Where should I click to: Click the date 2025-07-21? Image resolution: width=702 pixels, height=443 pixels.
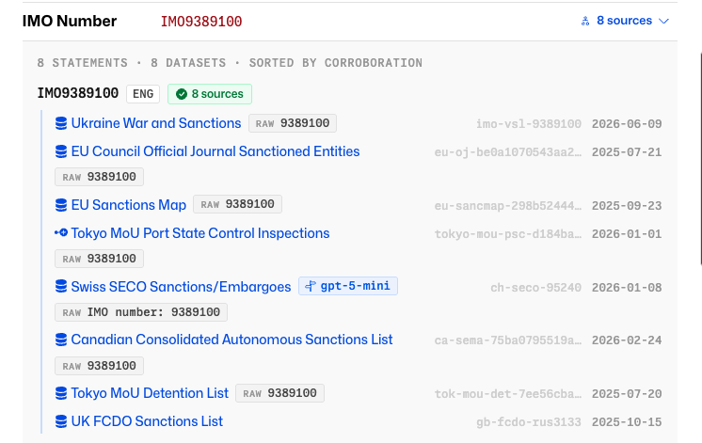(627, 152)
